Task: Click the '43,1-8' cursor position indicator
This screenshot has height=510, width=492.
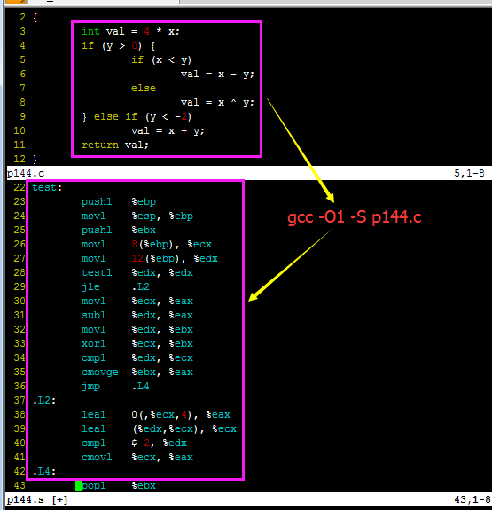Action: pyautogui.click(x=472, y=499)
